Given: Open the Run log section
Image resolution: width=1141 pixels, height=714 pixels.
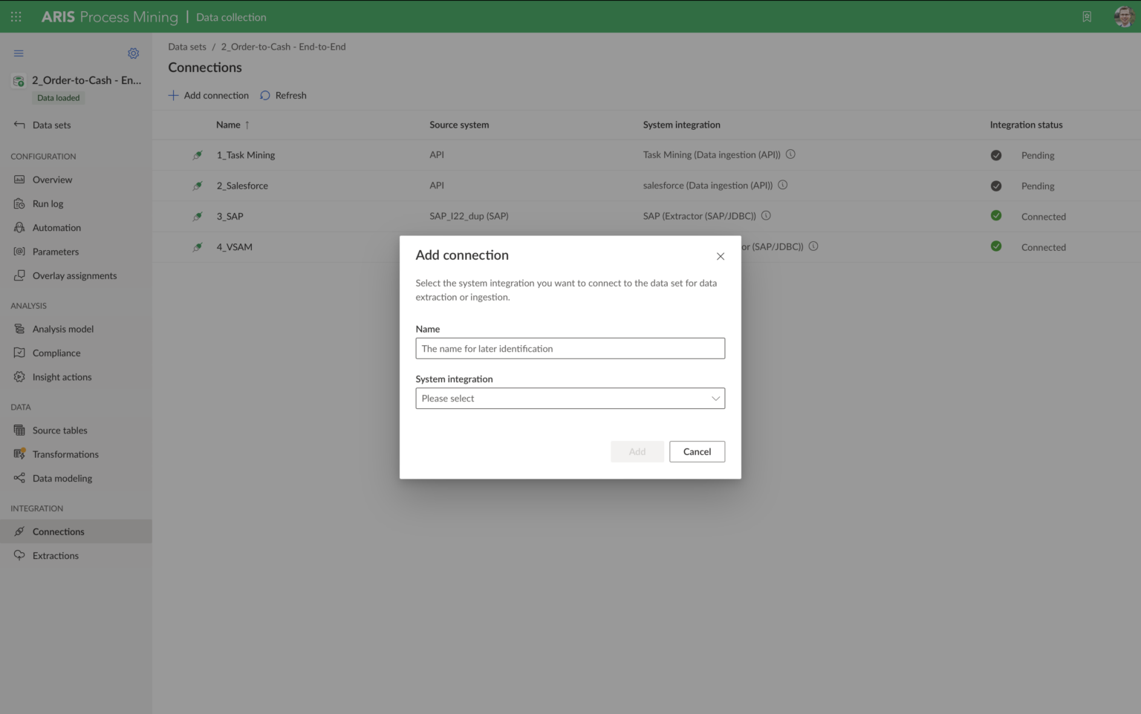Looking at the screenshot, I should (49, 203).
